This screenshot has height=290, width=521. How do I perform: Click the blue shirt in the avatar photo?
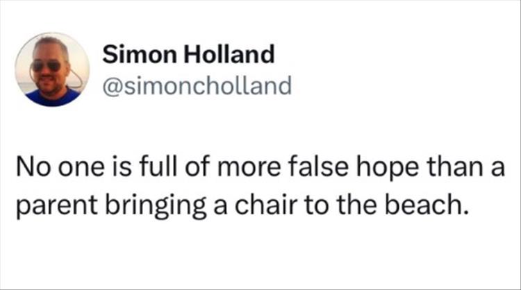52,99
